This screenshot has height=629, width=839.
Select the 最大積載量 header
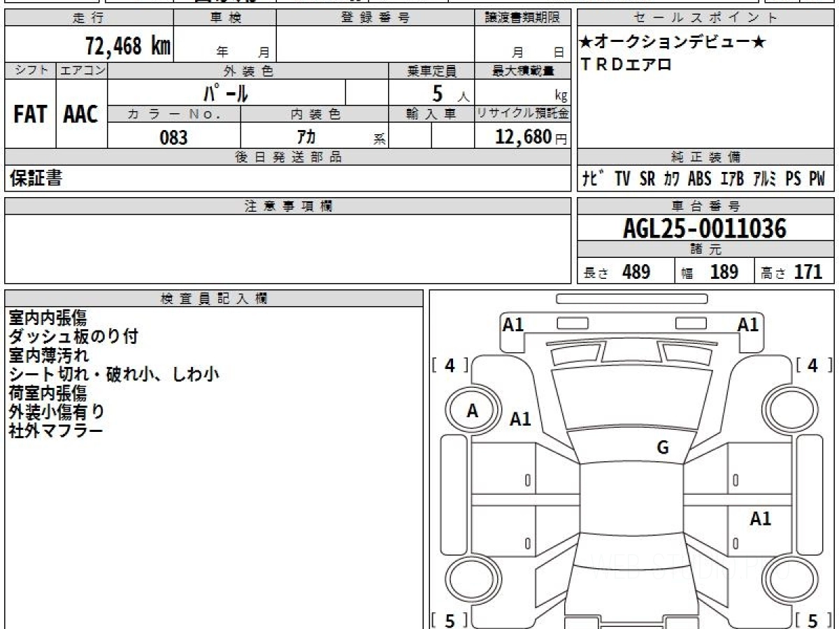pos(523,71)
